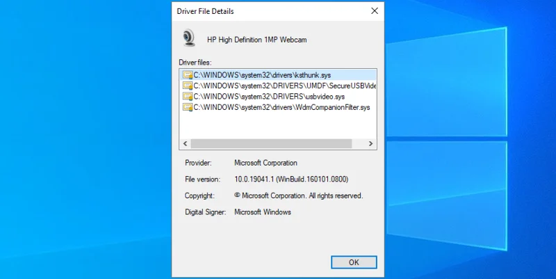This screenshot has width=556, height=279.
Task: Select the WdmCompanionFilter.sys driver file row
Action: tap(279, 107)
